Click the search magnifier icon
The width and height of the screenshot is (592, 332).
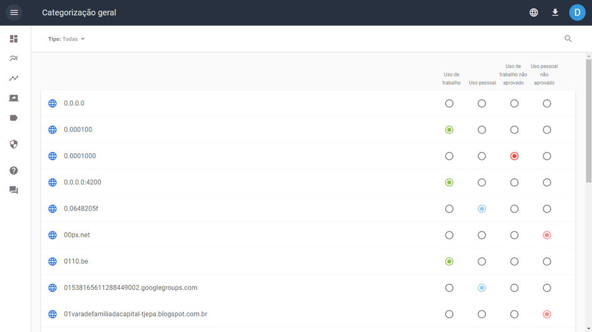[568, 39]
